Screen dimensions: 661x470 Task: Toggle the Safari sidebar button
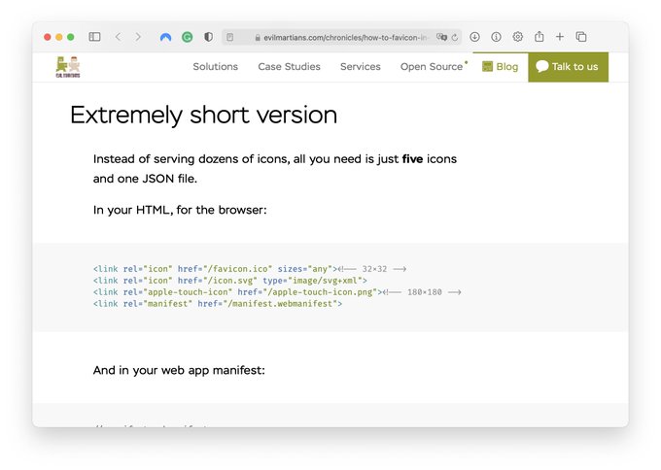(x=94, y=37)
